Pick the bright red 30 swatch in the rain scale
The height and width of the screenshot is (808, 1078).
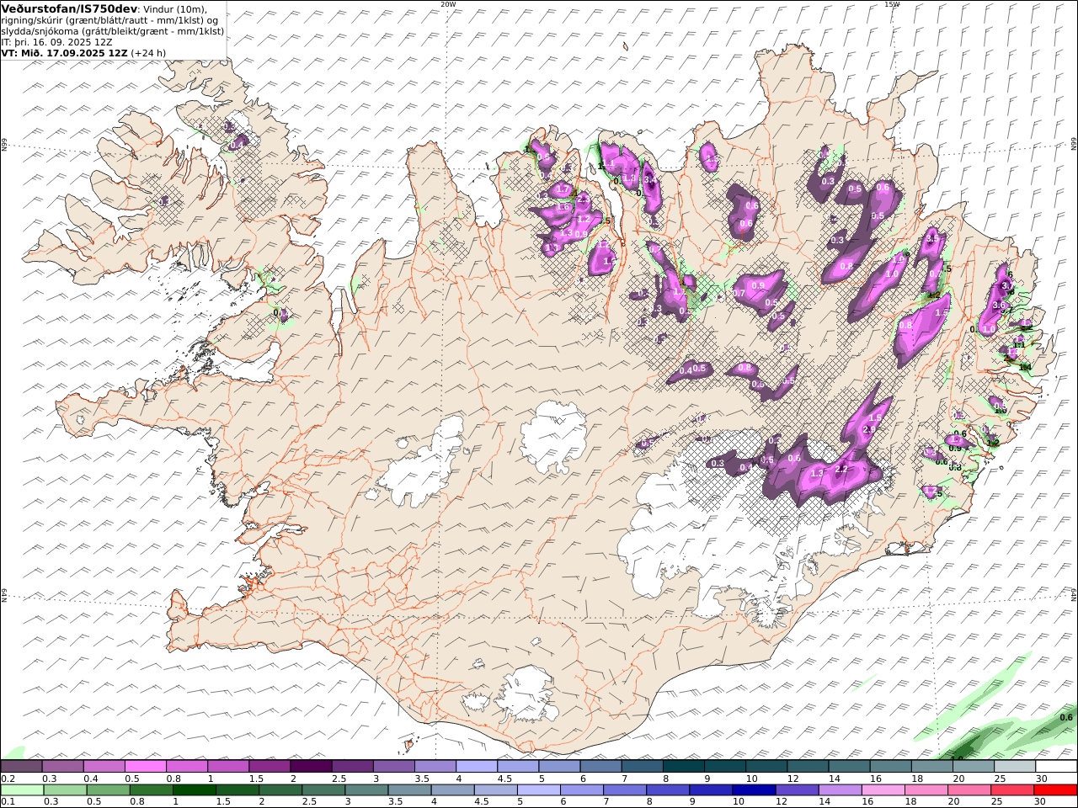(1054, 790)
